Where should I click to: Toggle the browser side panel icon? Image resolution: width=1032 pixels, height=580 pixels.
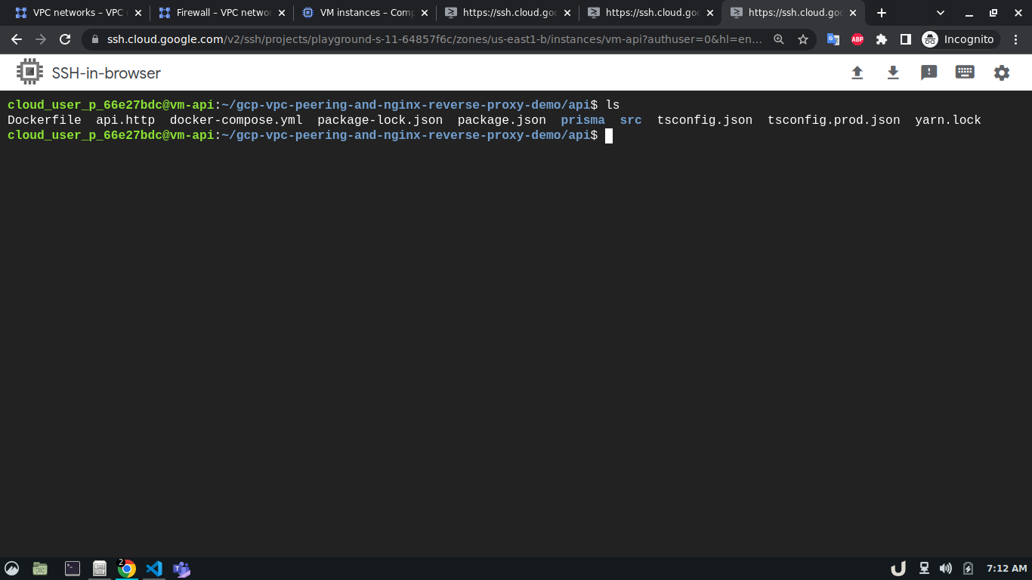pos(906,39)
